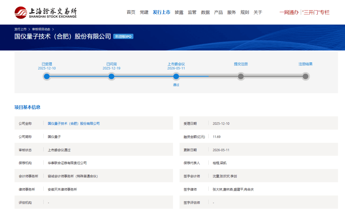Open the 首页 menu item

[x=131, y=12]
